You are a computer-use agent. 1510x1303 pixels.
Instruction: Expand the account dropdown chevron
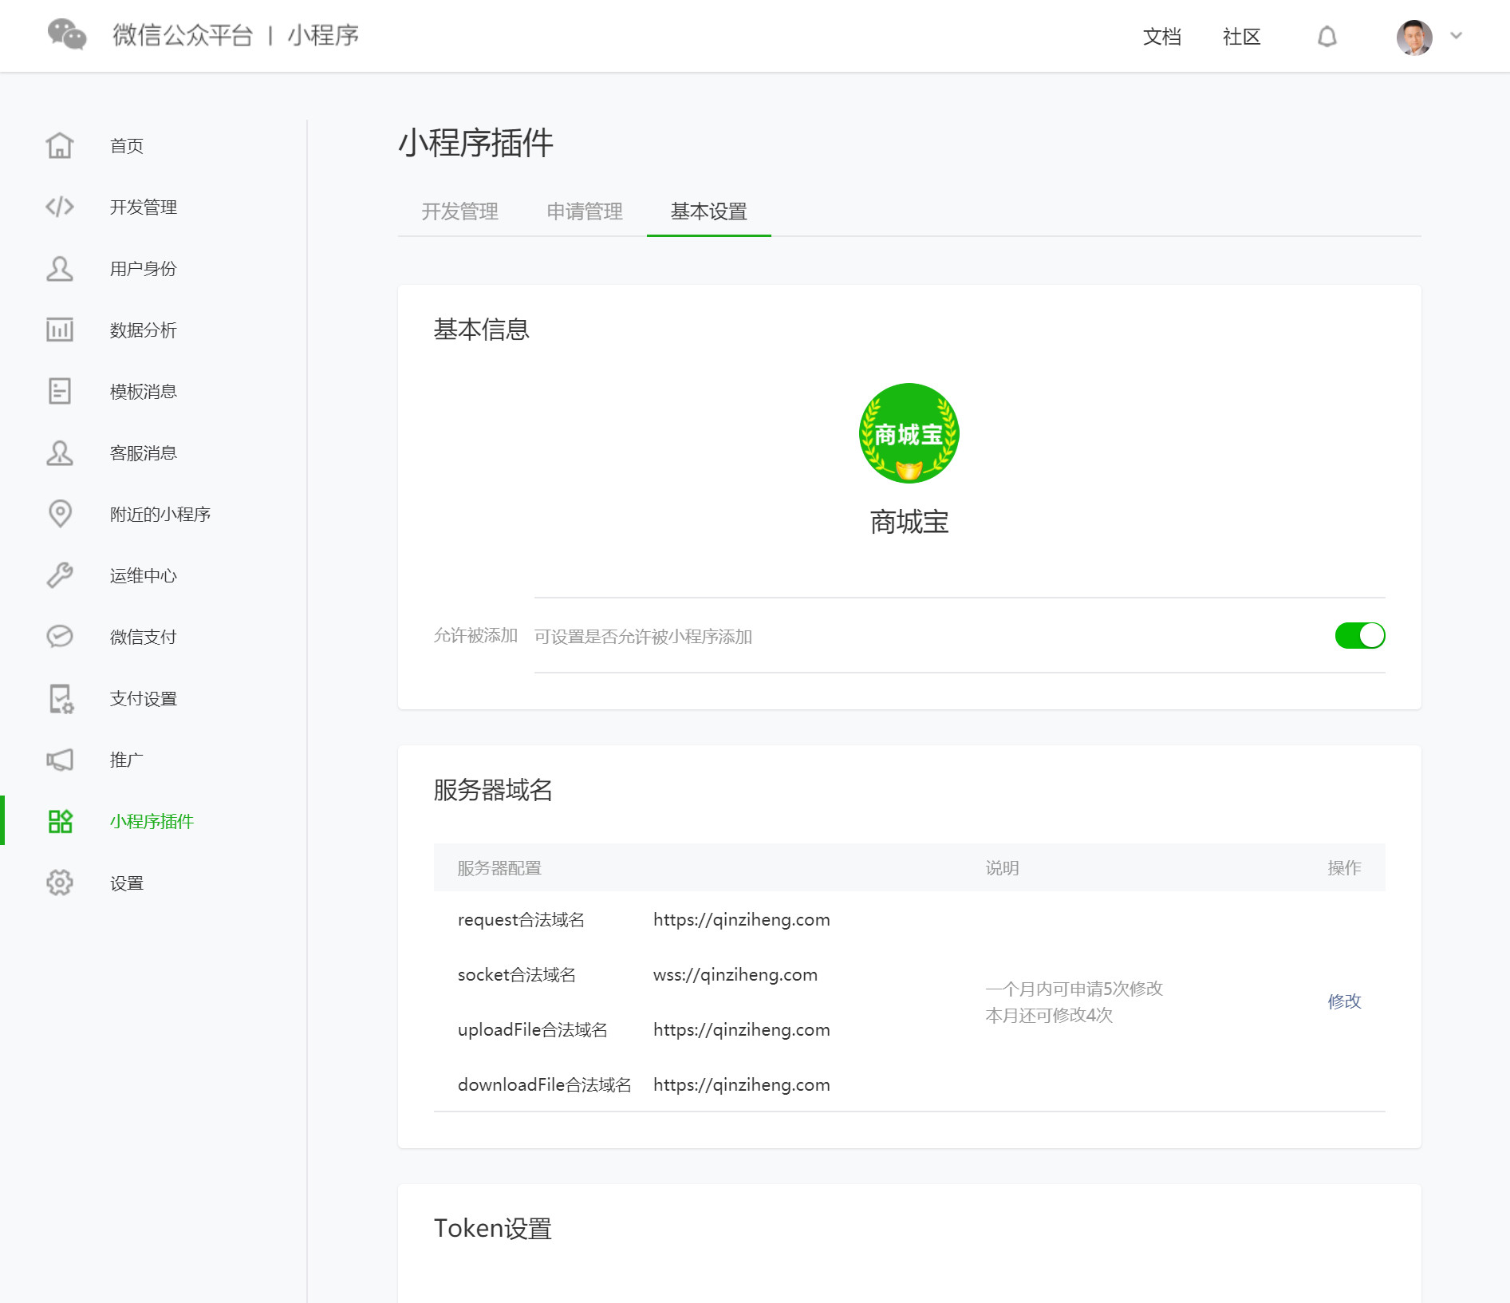click(1457, 36)
